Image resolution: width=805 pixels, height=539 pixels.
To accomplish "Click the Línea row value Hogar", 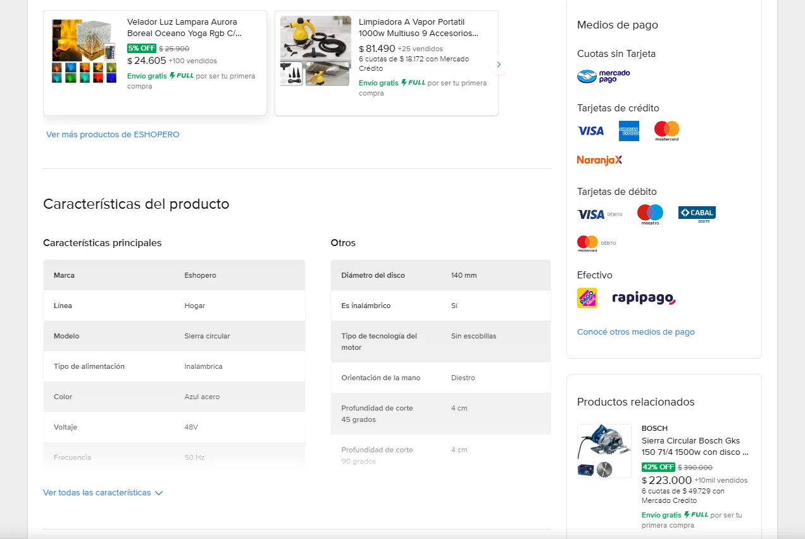I will pyautogui.click(x=194, y=306).
